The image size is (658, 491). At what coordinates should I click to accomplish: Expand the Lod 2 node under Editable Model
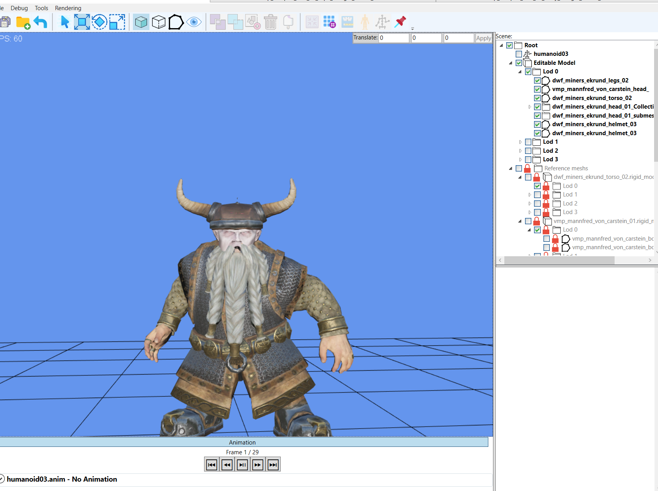coord(520,151)
